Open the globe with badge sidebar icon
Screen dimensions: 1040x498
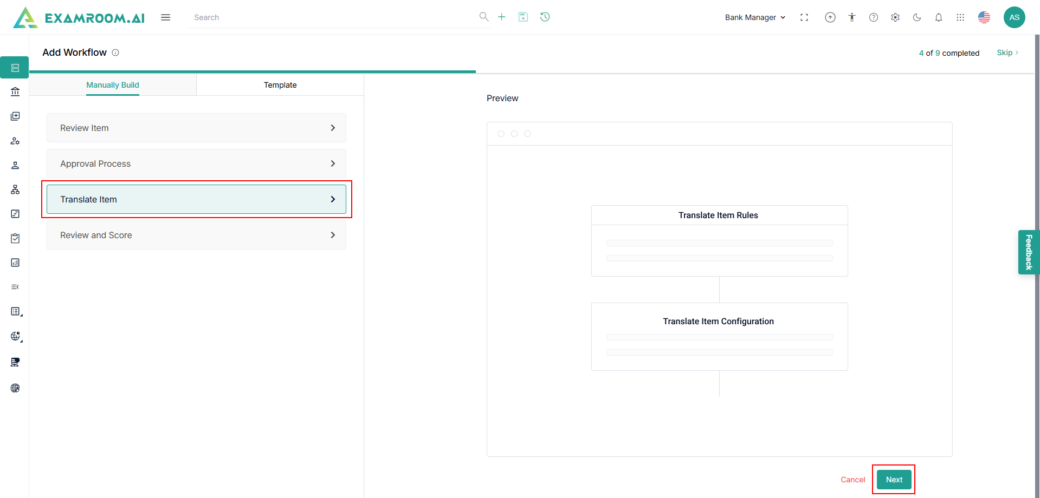tap(16, 336)
